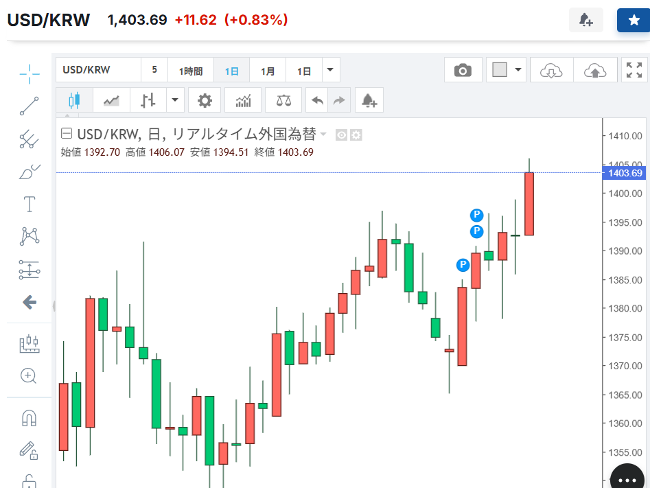Take a chart snapshot with camera icon
This screenshot has height=488, width=650.
pos(463,69)
